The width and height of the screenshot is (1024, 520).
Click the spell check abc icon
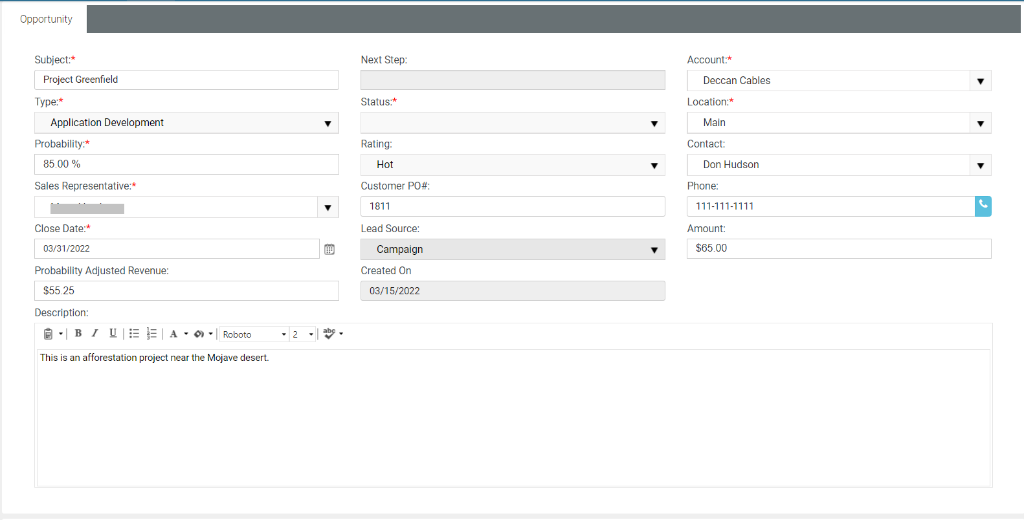(329, 333)
